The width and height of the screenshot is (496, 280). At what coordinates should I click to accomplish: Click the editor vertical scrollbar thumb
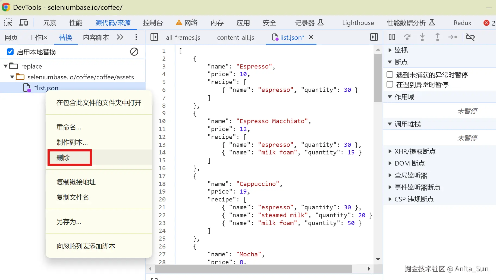tap(378, 78)
